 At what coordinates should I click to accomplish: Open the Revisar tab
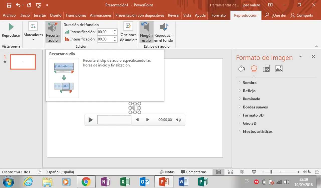(x=174, y=15)
